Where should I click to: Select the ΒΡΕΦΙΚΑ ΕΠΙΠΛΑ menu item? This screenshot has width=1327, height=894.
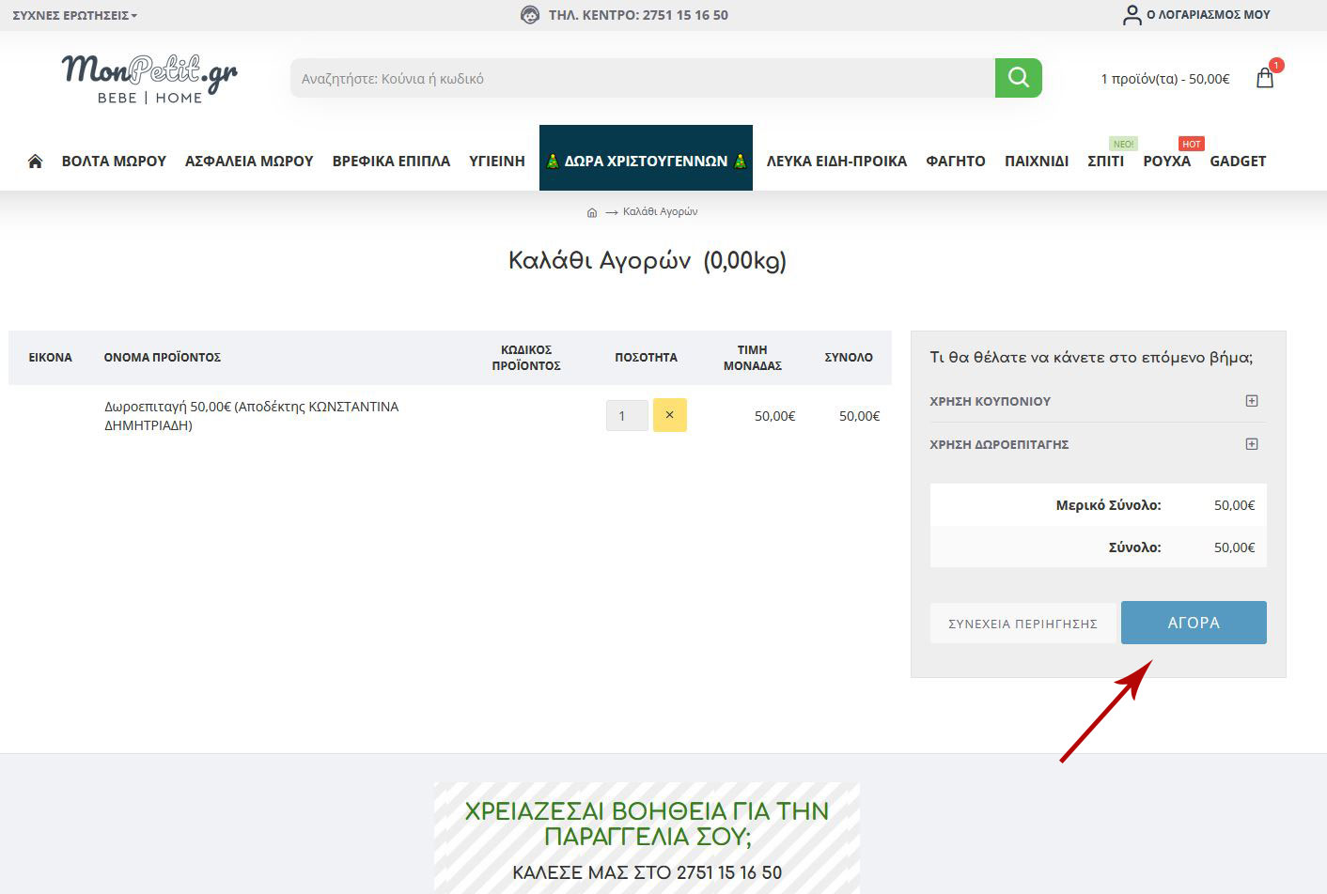coord(391,162)
